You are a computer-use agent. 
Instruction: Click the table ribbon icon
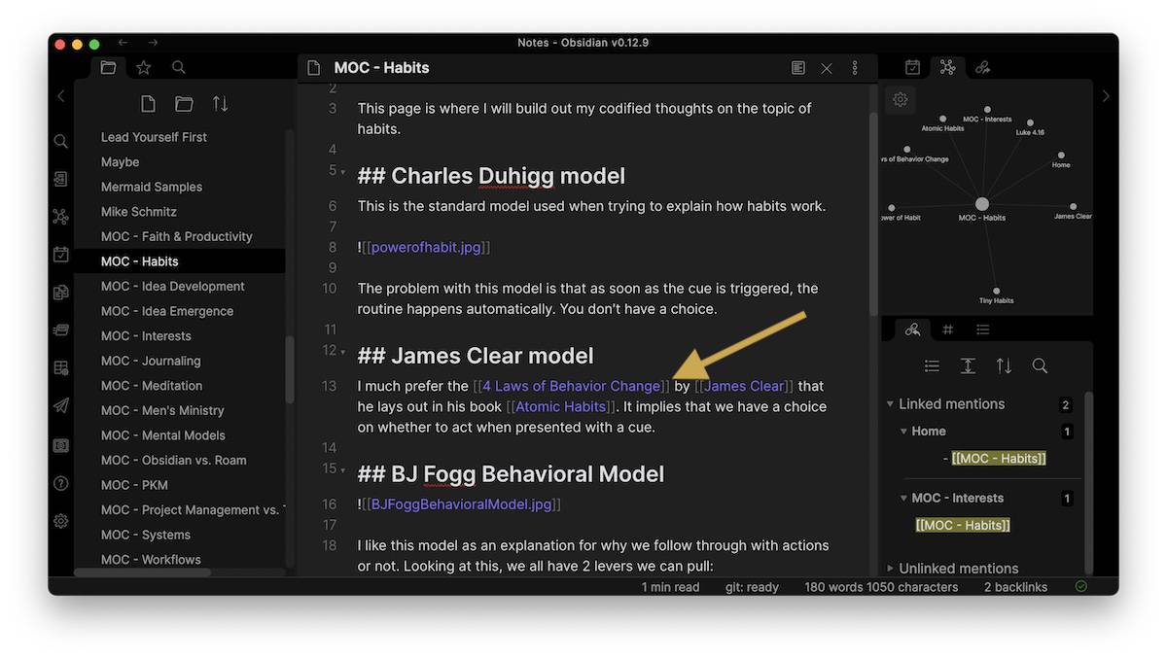pos(61,368)
